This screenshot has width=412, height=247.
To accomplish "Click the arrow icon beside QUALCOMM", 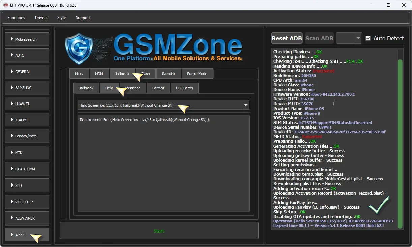I will coord(12,169).
